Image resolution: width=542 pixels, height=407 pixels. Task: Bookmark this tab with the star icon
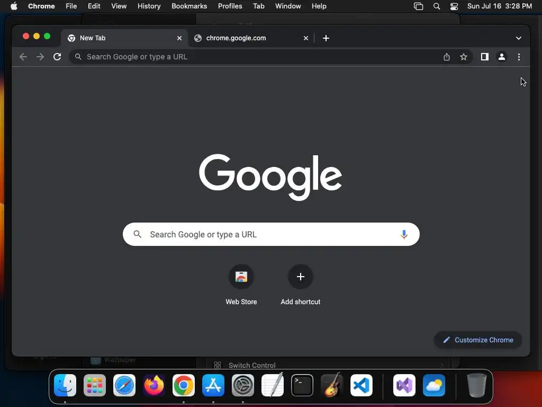coord(464,57)
